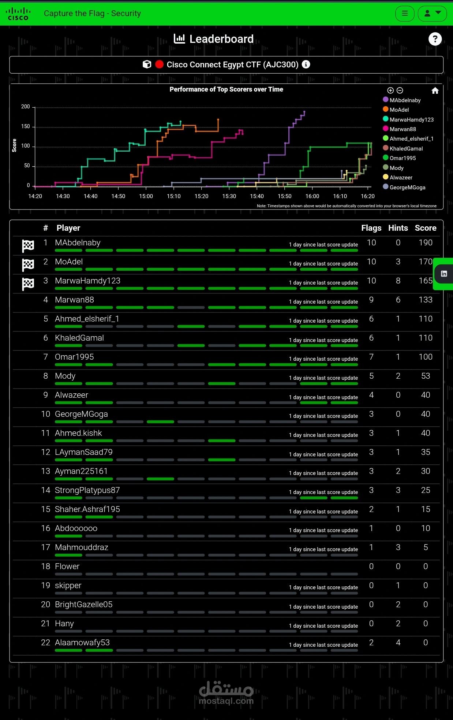Select player Ayman225161 in table

point(81,471)
